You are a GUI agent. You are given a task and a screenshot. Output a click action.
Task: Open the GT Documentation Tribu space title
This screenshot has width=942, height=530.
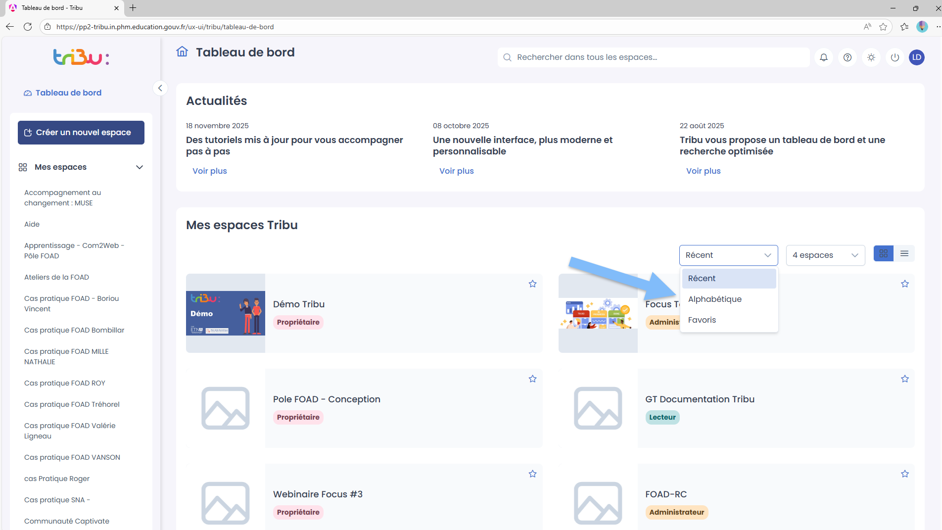[700, 399]
